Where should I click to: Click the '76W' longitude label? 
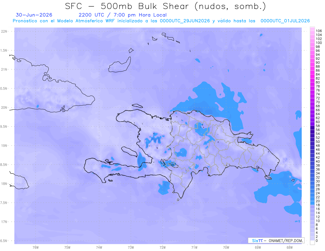point(35,247)
